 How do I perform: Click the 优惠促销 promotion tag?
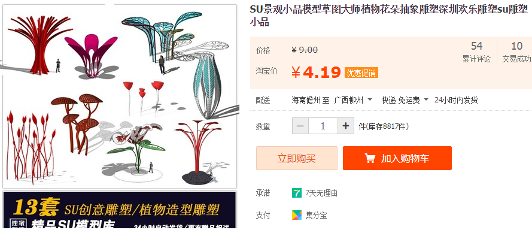pos(361,72)
